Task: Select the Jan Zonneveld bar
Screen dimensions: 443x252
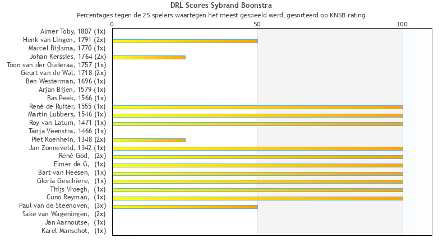Action: [x=257, y=148]
